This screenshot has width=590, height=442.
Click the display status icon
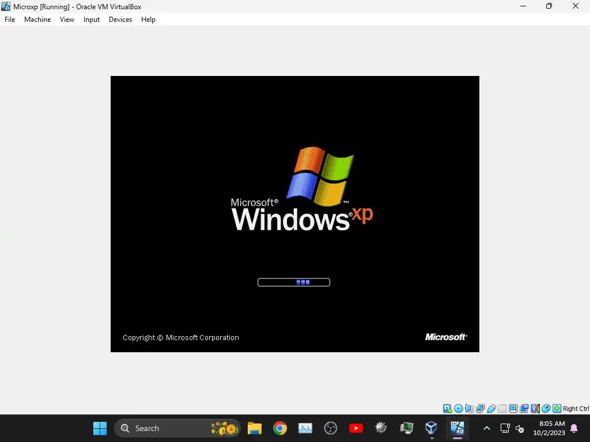[513, 409]
